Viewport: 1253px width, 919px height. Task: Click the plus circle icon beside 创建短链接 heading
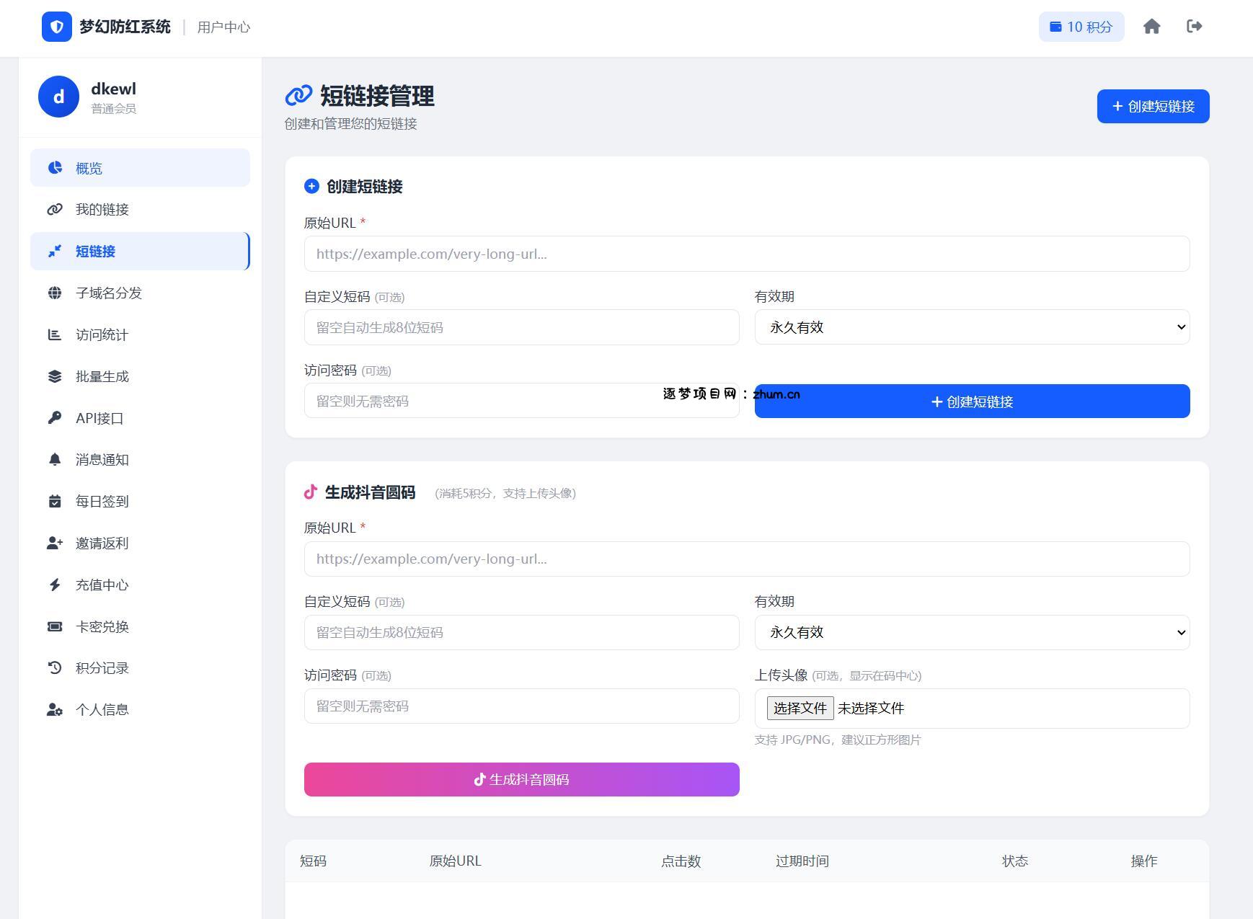(311, 187)
